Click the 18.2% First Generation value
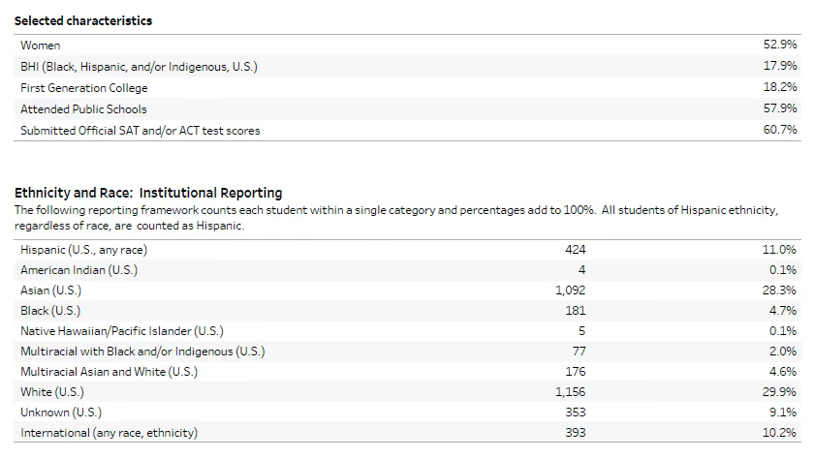The width and height of the screenshot is (815, 459). (780, 88)
